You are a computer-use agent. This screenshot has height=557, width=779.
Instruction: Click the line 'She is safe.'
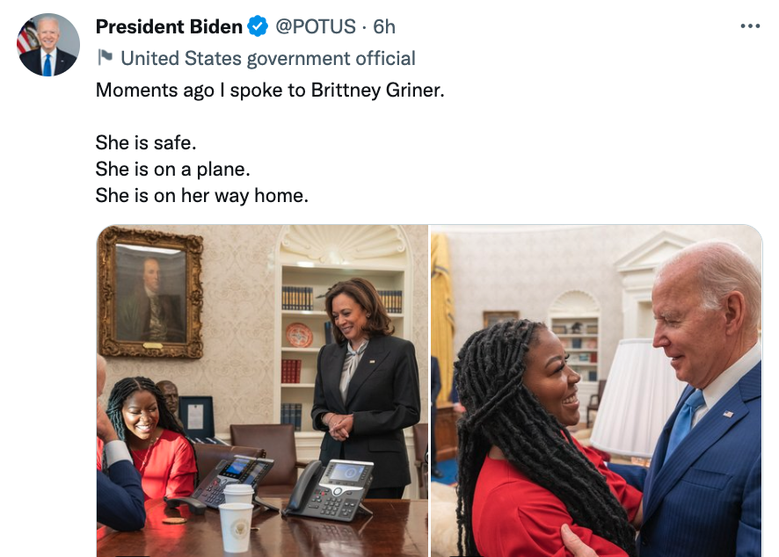click(145, 142)
